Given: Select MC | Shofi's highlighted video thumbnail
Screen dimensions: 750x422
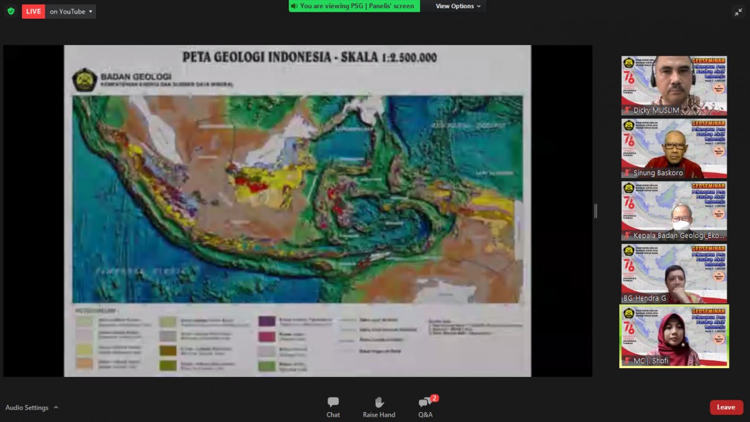Looking at the screenshot, I should pos(674,336).
